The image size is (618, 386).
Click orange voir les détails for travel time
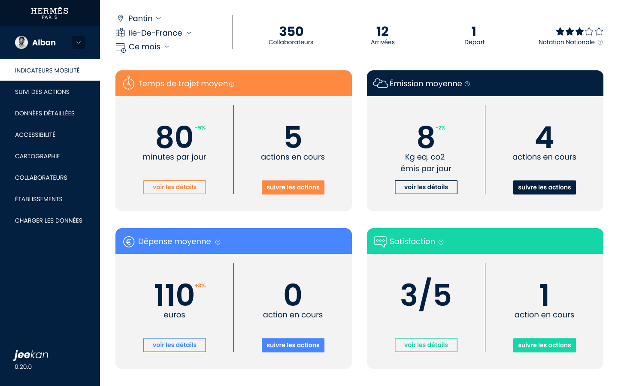[175, 187]
